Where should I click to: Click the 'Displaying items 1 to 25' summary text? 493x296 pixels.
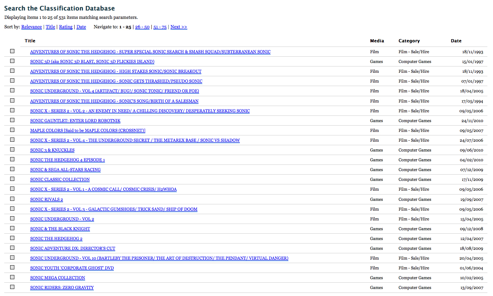point(71,17)
